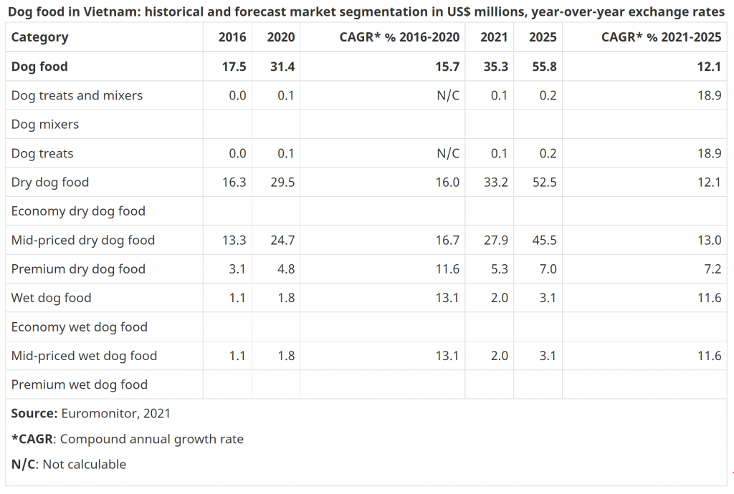Click the 2020 column header
734x494 pixels.
(x=281, y=37)
